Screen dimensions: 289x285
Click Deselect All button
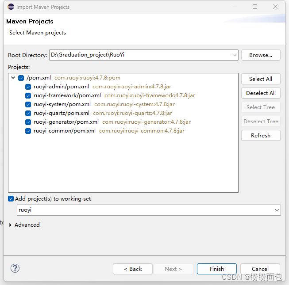pyautogui.click(x=261, y=93)
